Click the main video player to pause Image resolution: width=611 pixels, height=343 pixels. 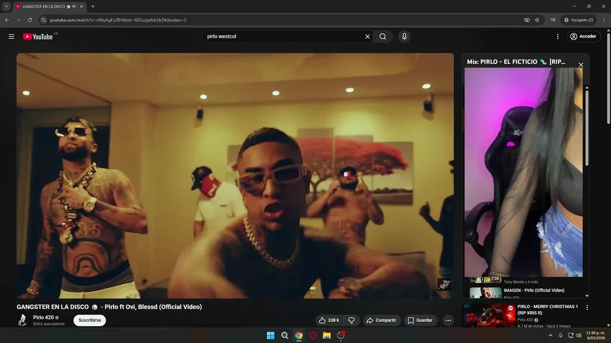coord(235,176)
